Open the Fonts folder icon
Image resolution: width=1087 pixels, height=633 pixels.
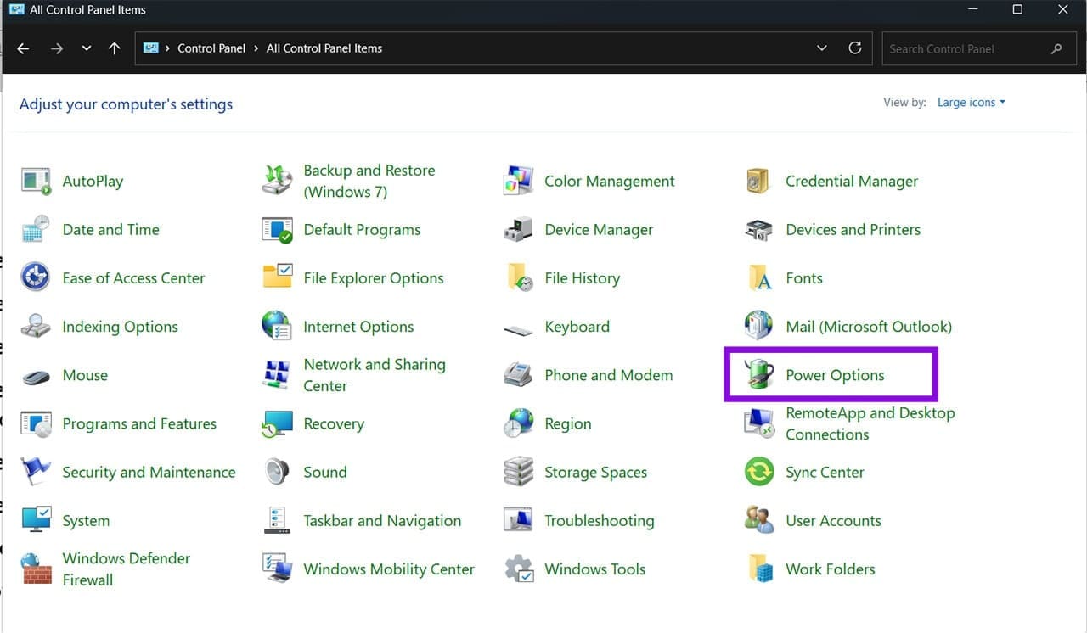click(x=758, y=277)
